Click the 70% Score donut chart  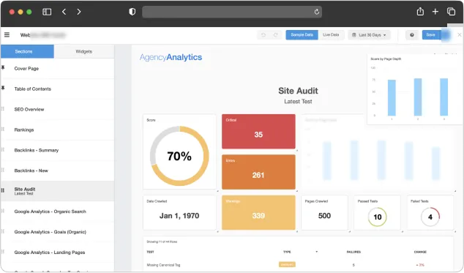[179, 156]
